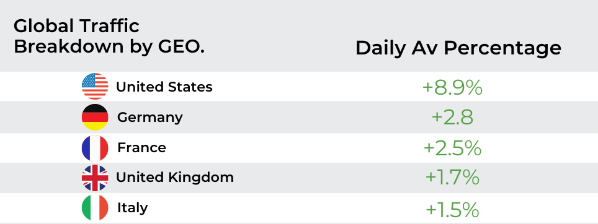Select the United Kingdom country label

175,177
